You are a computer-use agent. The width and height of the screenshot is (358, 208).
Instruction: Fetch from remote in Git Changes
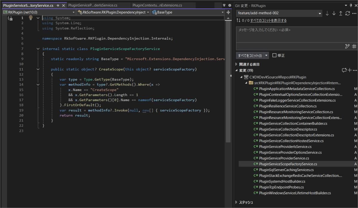327,13
